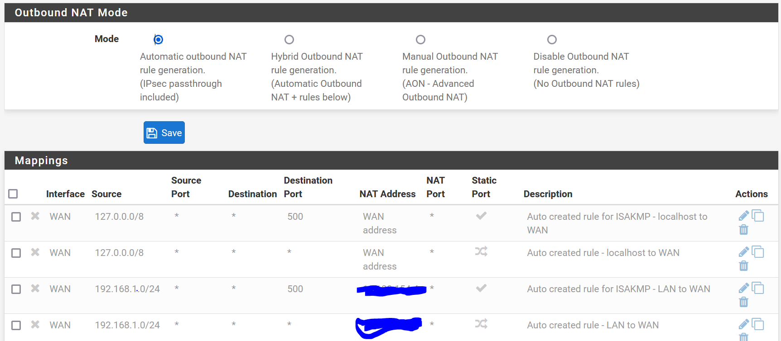Screen dimensions: 781x341
Task: Click destination port 500 in ISAKMP LAN row
Action: point(295,289)
